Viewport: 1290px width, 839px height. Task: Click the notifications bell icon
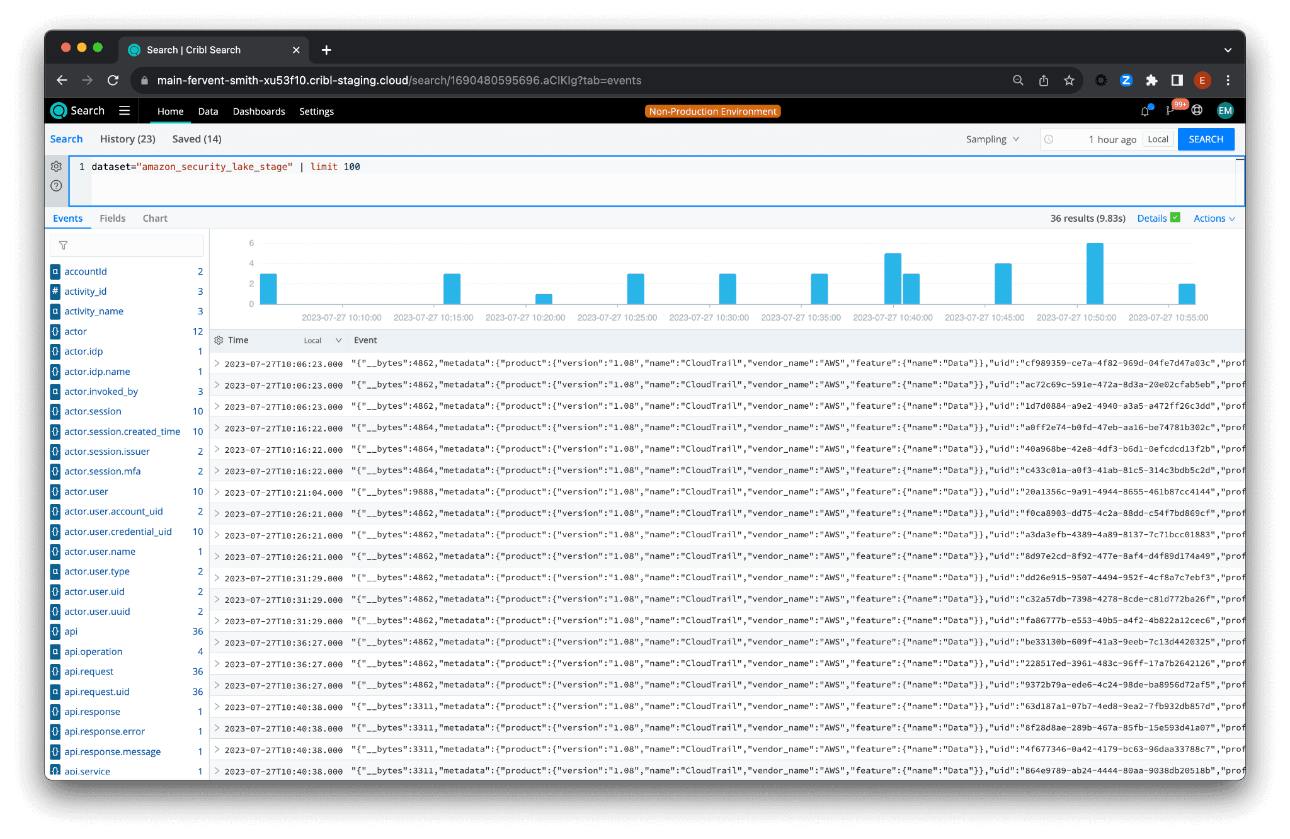click(1144, 111)
